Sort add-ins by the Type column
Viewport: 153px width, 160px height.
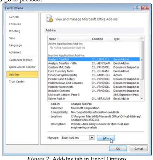pos(126,39)
